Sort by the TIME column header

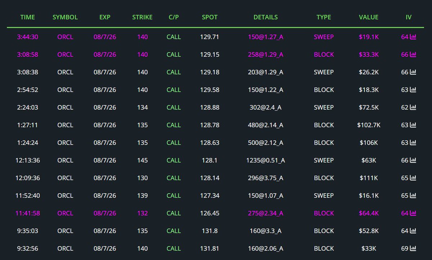click(28, 17)
